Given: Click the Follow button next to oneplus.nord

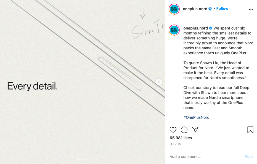Looking at the screenshot, I should point(222,9).
